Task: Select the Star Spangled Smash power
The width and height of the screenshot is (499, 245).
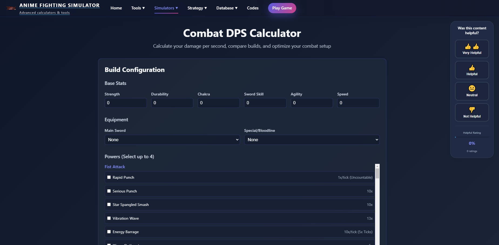Action: 109,204
